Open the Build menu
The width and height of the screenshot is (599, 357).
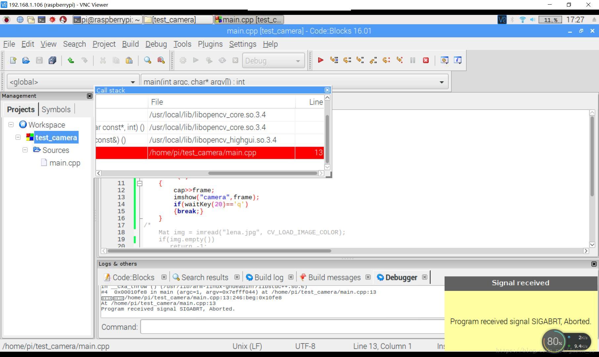130,44
